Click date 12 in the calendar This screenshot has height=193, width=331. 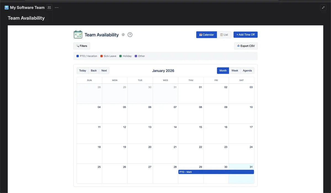[124, 127]
